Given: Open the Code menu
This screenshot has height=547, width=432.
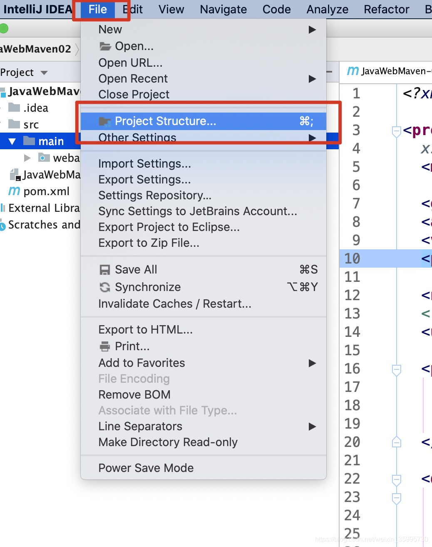Looking at the screenshot, I should click(276, 9).
